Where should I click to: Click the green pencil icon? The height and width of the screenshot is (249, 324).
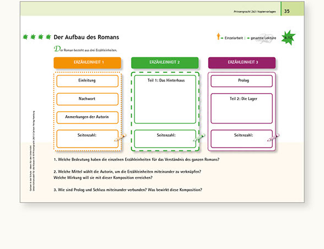(199, 137)
